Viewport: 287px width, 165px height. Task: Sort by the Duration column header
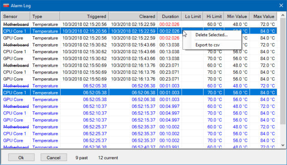tap(170, 17)
